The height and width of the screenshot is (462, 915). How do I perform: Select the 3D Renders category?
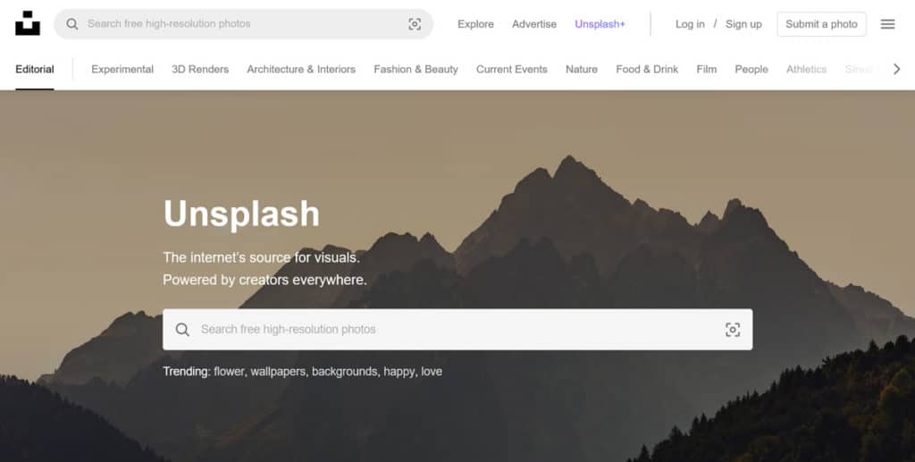[x=200, y=69]
